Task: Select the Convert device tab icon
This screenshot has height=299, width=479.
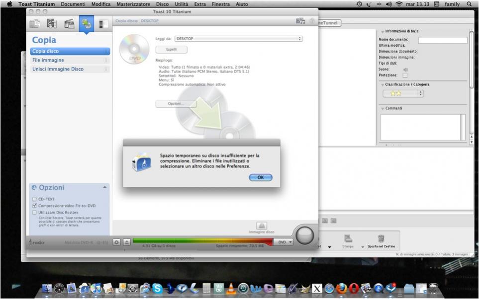Action: [x=103, y=23]
